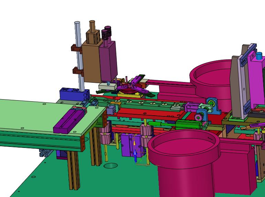The height and width of the screenshot is (197, 265).
Task: Select the brown rod on top of brown body
Action: (92, 26)
